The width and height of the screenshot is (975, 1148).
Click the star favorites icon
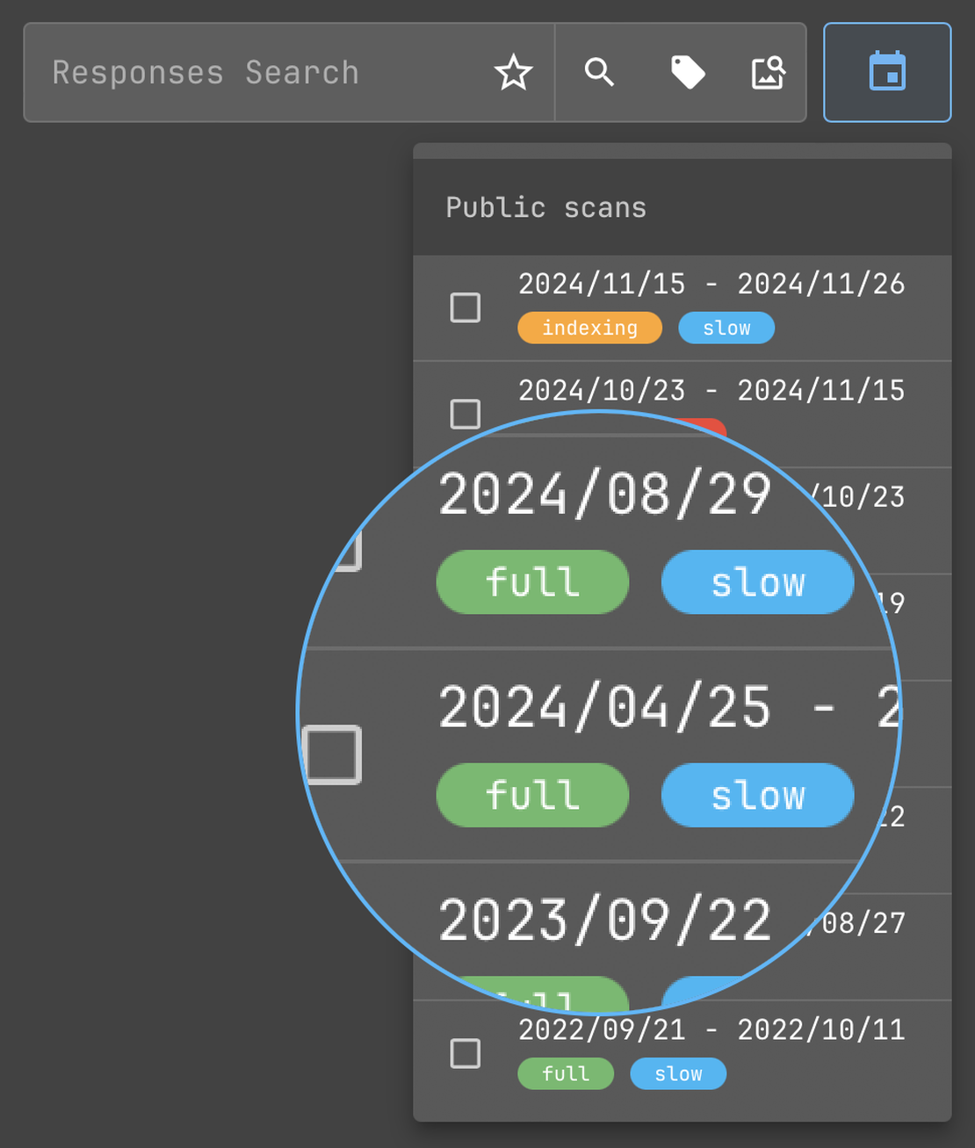[514, 72]
